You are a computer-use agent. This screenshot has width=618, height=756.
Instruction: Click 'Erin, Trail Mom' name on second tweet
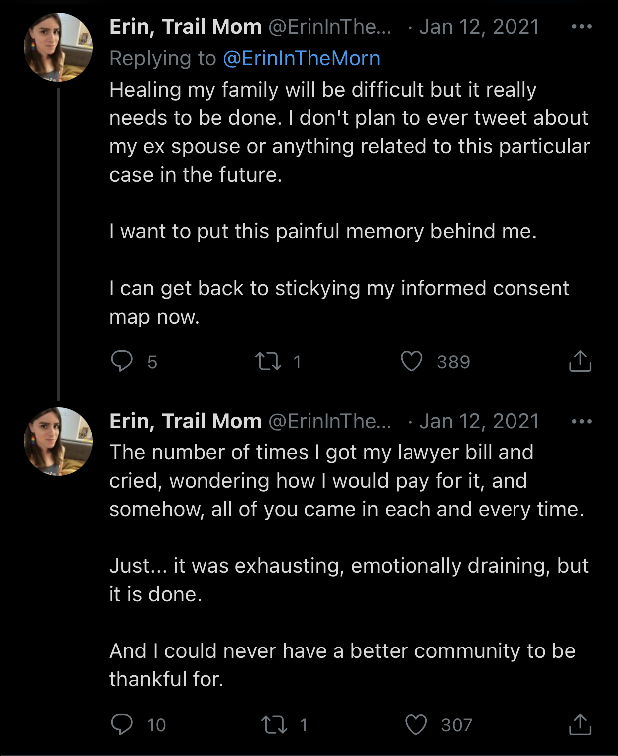pyautogui.click(x=185, y=421)
